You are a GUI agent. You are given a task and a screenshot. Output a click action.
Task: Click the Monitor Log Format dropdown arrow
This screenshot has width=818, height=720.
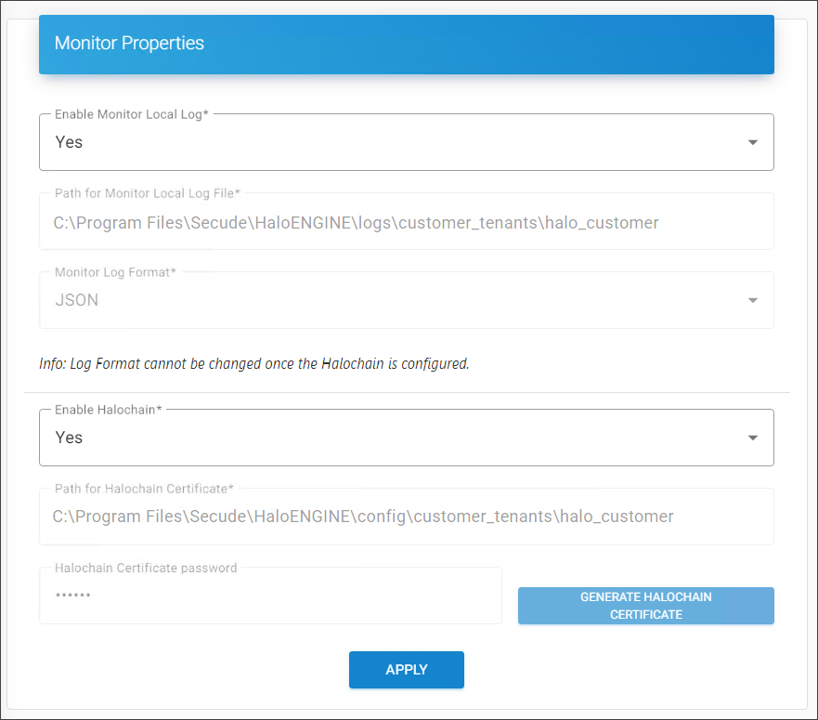click(753, 299)
